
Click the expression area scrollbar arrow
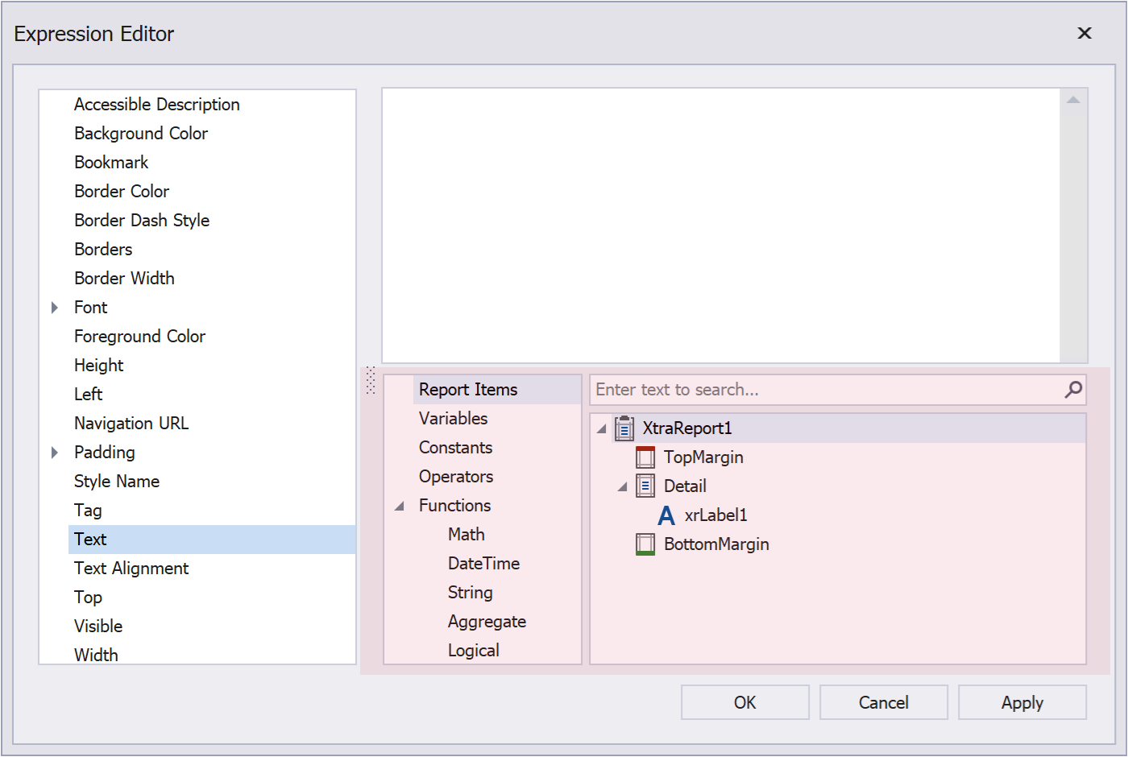[1073, 97]
